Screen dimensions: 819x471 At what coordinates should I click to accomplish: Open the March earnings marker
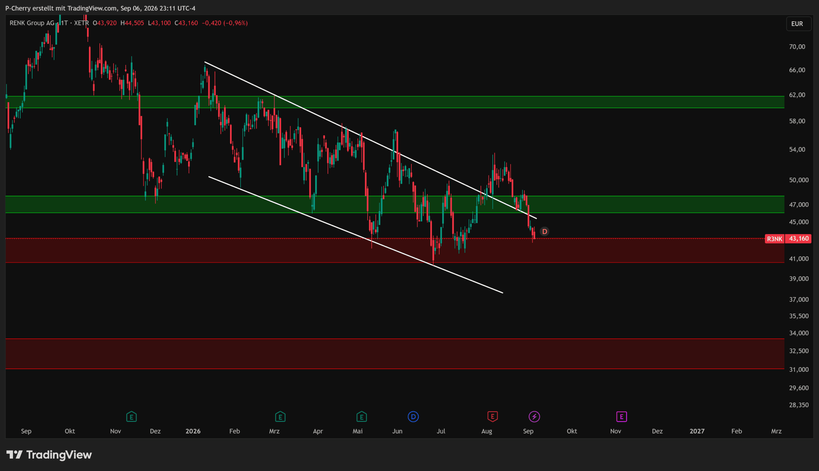[280, 417]
